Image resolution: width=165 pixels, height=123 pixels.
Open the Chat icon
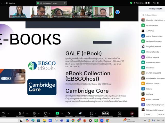pos(35,113)
